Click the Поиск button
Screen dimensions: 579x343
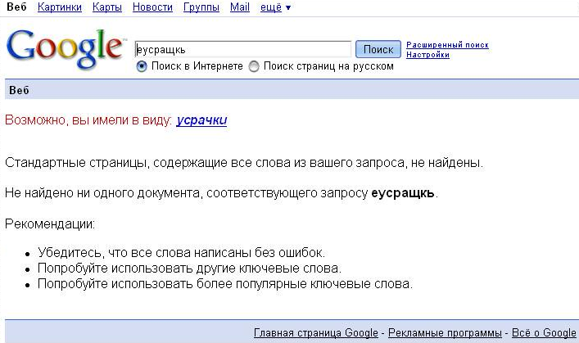tap(378, 49)
